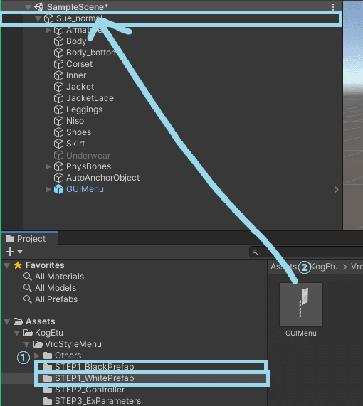
Task: Click the All Materials search icon
Action: pos(28,277)
